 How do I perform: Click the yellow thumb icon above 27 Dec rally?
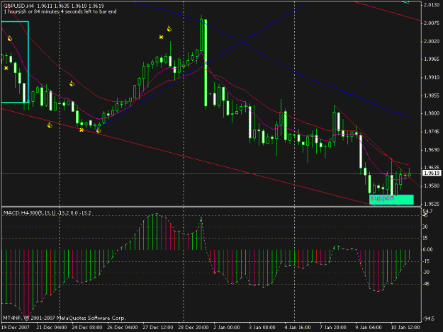click(x=169, y=29)
